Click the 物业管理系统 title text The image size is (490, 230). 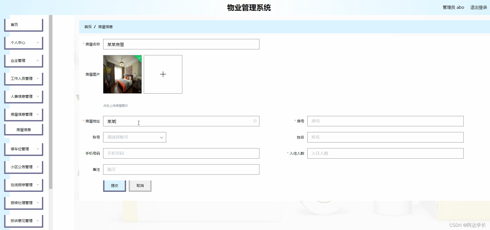click(249, 7)
